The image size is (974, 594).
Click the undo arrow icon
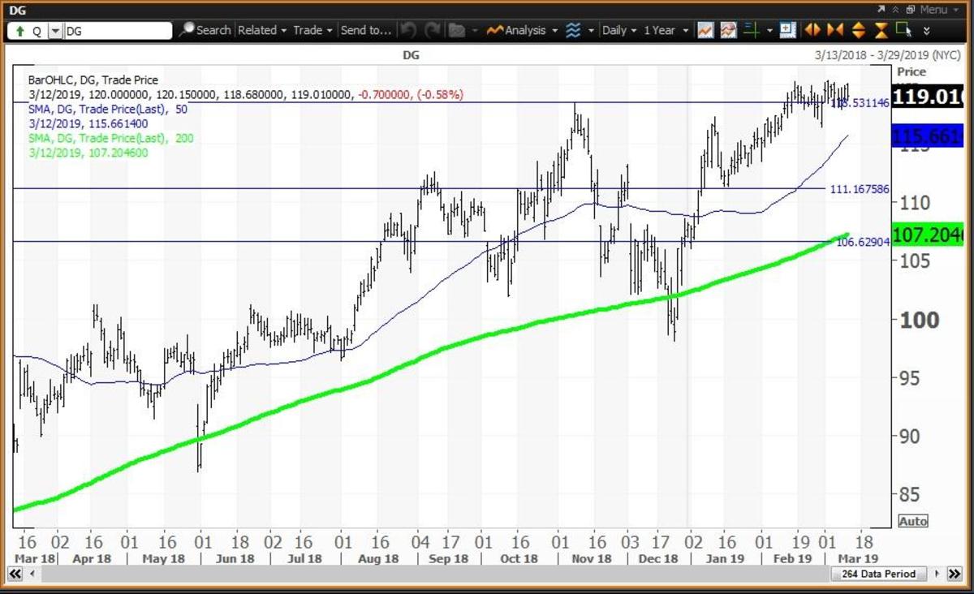pyautogui.click(x=408, y=30)
